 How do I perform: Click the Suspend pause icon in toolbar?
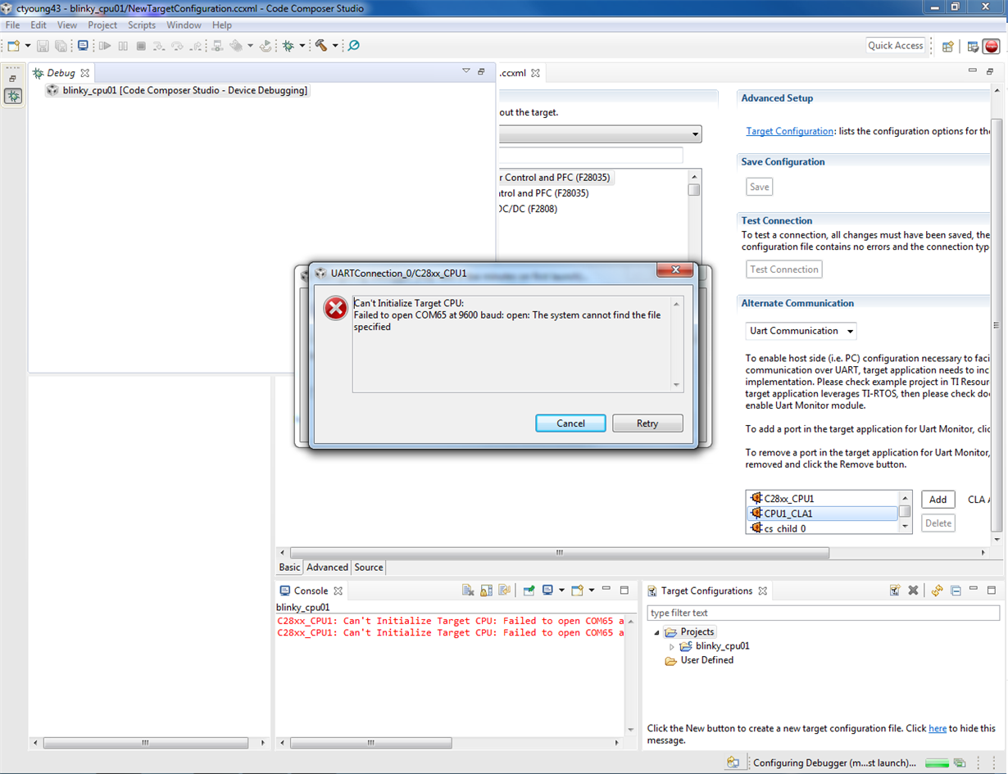(x=123, y=46)
